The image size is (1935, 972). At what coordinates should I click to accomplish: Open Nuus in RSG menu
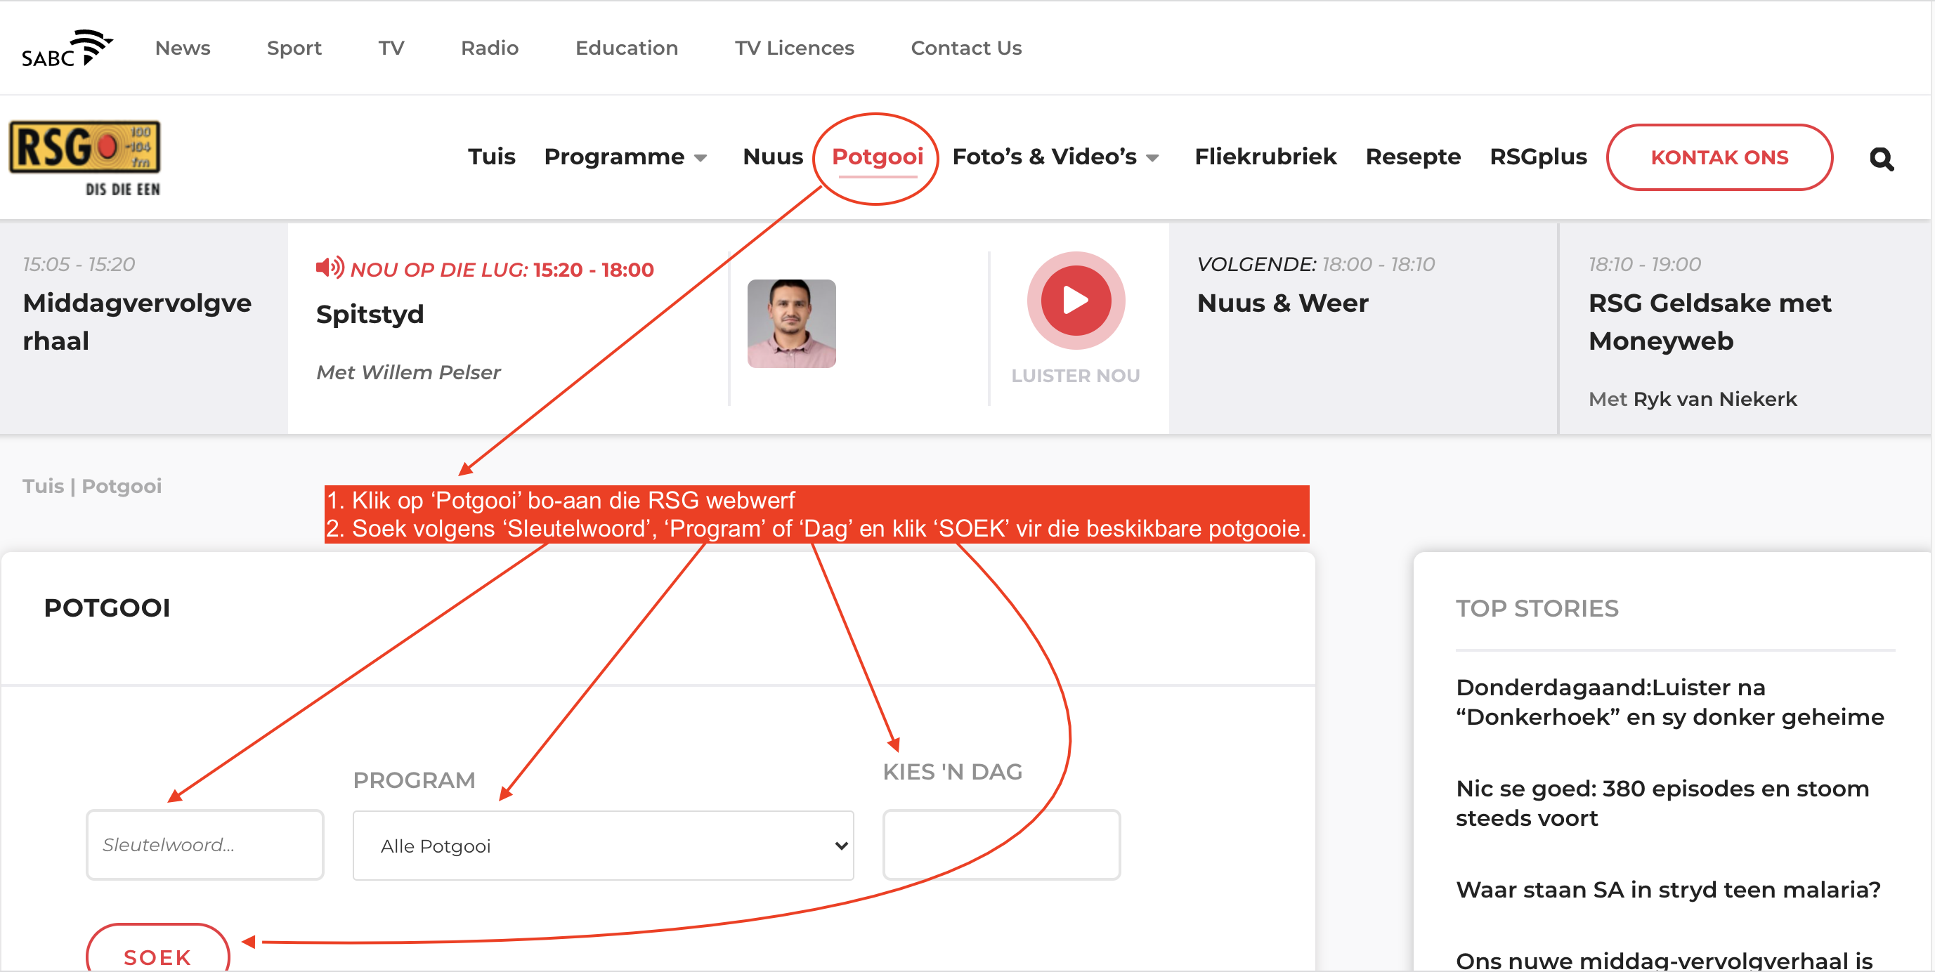[x=773, y=156]
